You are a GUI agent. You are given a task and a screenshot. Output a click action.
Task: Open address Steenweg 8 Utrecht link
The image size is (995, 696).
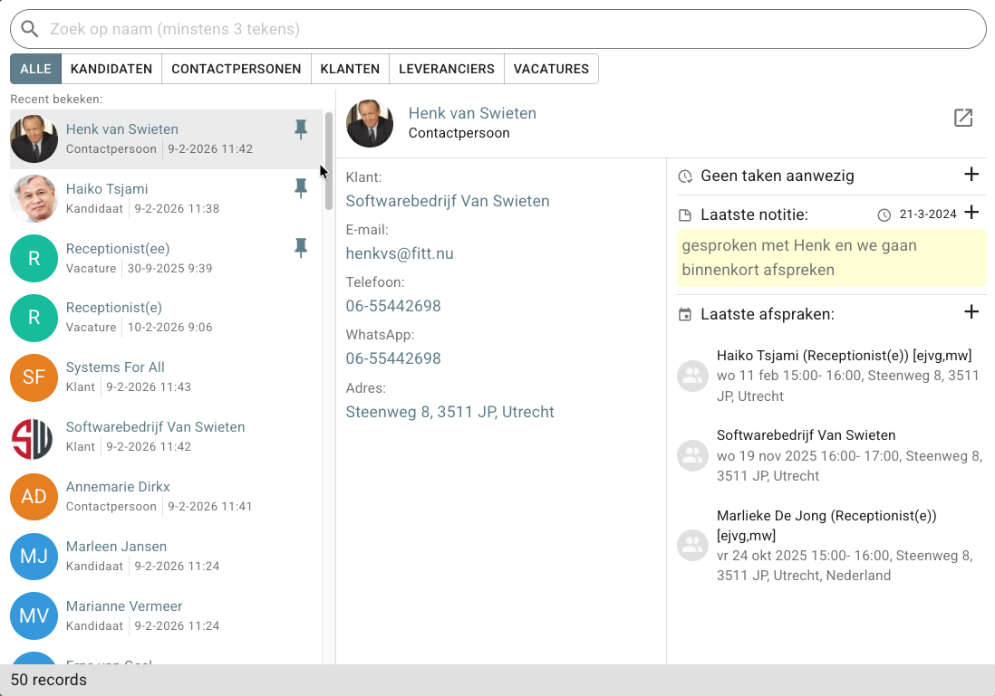point(449,412)
